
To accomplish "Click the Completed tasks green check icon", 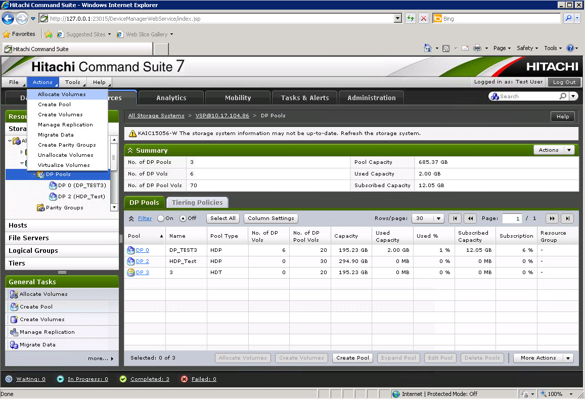I will click(123, 379).
